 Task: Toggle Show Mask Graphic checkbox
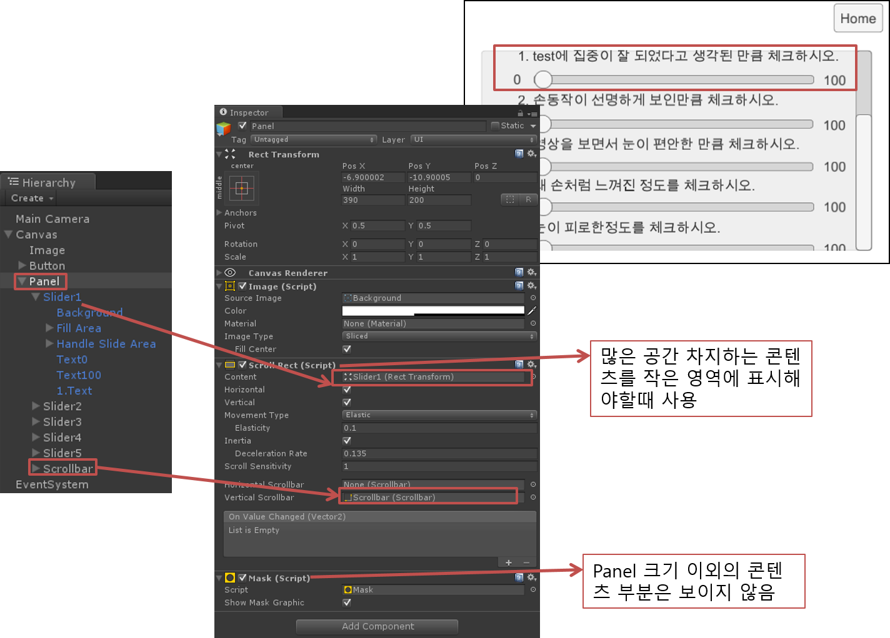click(347, 602)
